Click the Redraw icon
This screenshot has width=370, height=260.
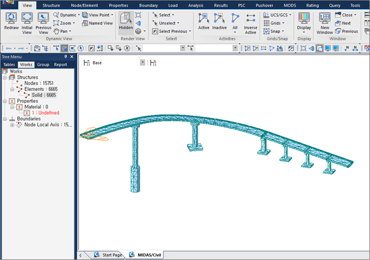click(11, 21)
